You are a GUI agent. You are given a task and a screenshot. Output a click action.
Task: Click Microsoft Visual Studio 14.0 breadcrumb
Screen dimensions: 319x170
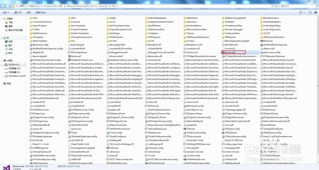click(80, 6)
